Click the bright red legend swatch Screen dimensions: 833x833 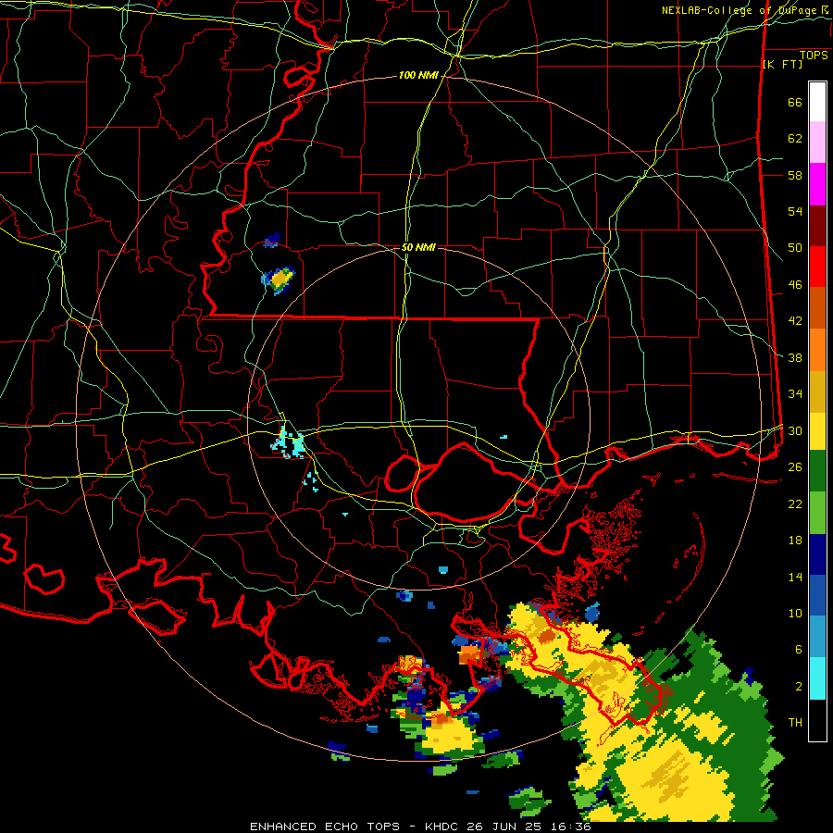(x=817, y=267)
